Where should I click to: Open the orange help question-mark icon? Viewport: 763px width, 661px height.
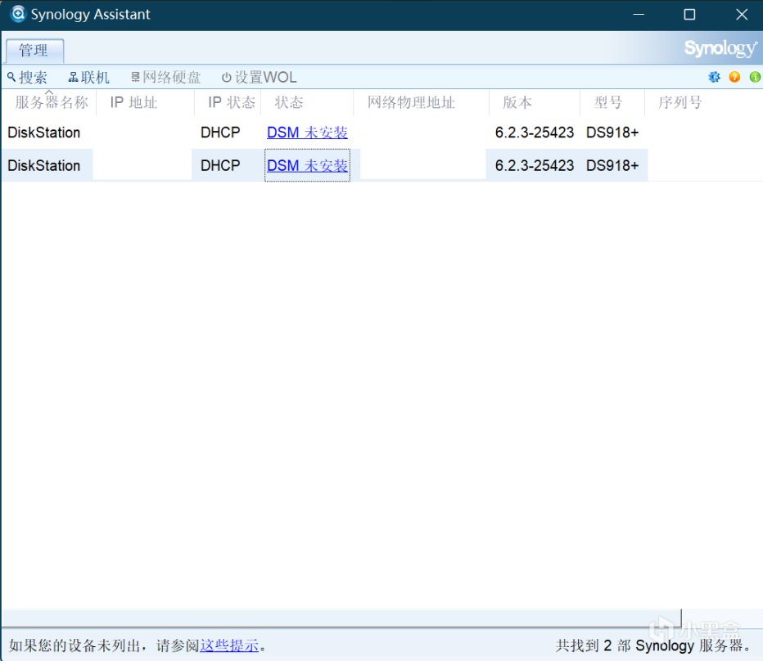pyautogui.click(x=734, y=77)
